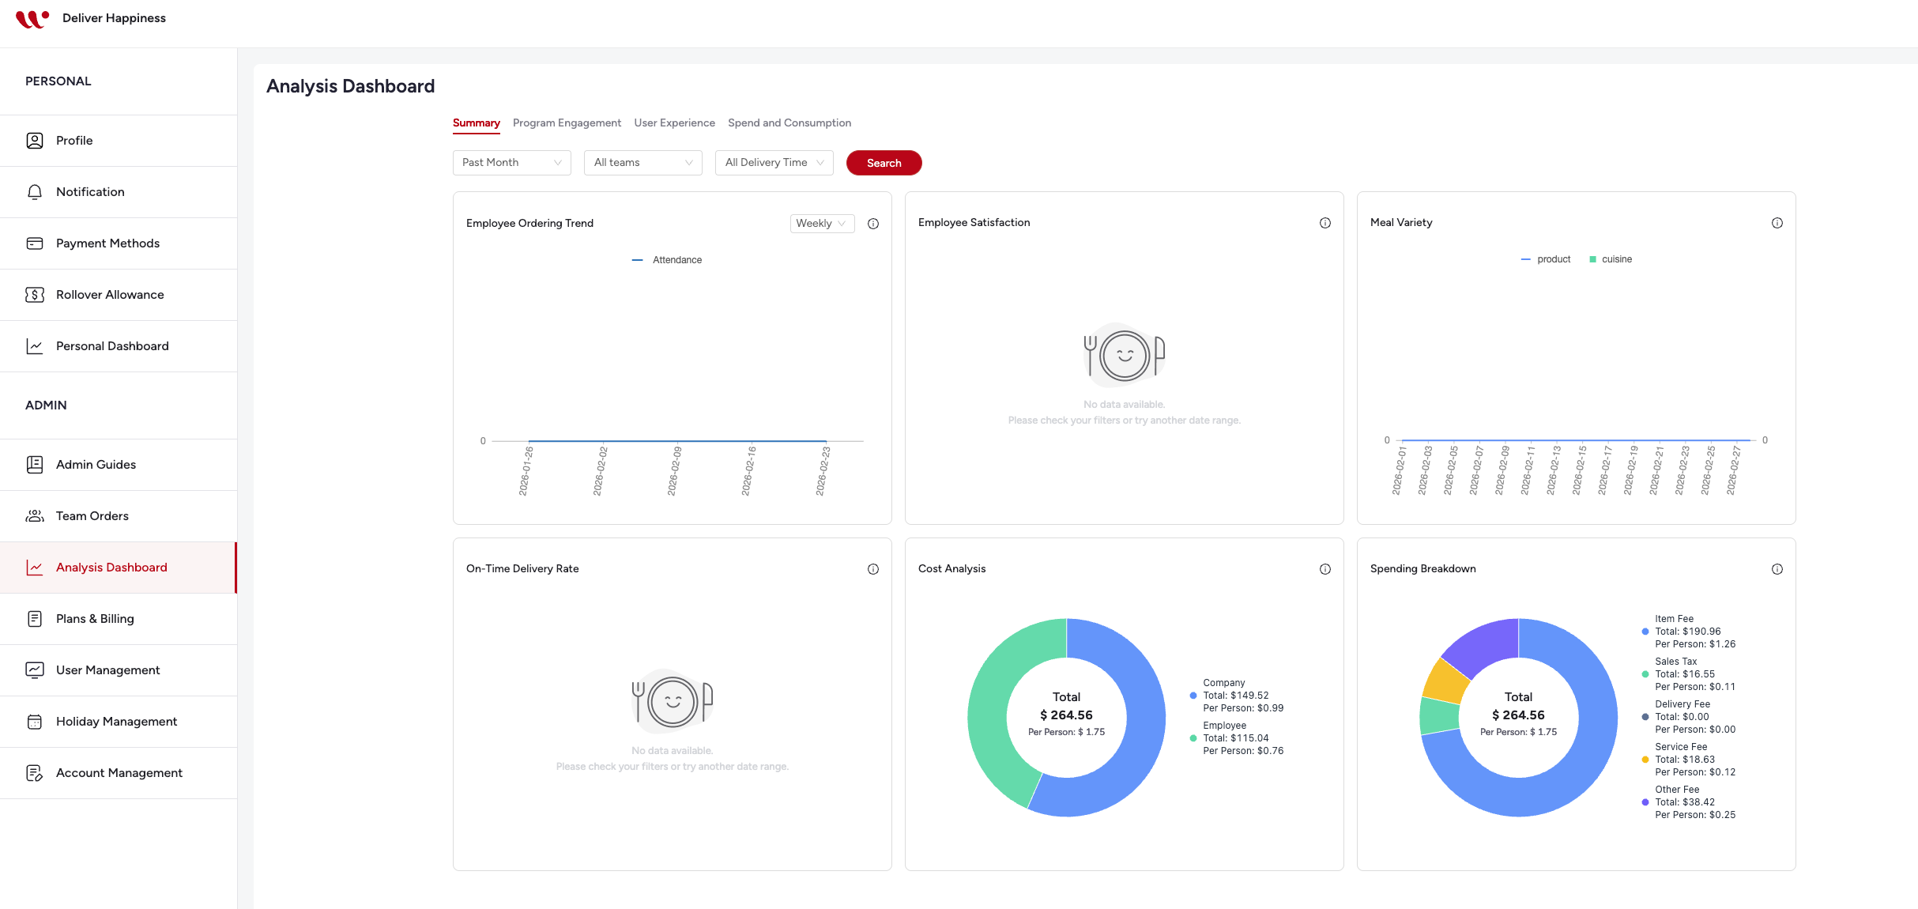Open the All teams dropdown
1918x909 pixels.
643,163
